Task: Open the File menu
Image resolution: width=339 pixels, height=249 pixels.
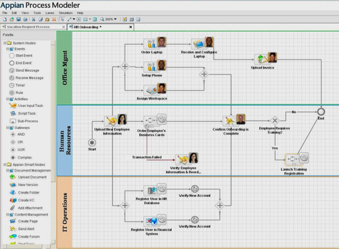Action: [x=5, y=13]
